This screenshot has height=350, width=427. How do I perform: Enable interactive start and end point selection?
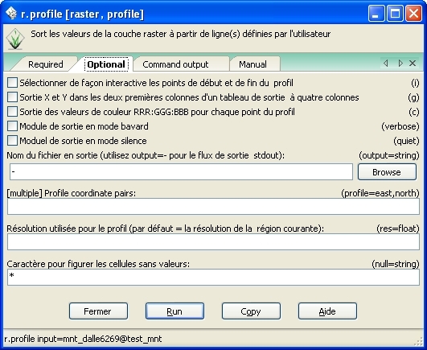(x=12, y=83)
